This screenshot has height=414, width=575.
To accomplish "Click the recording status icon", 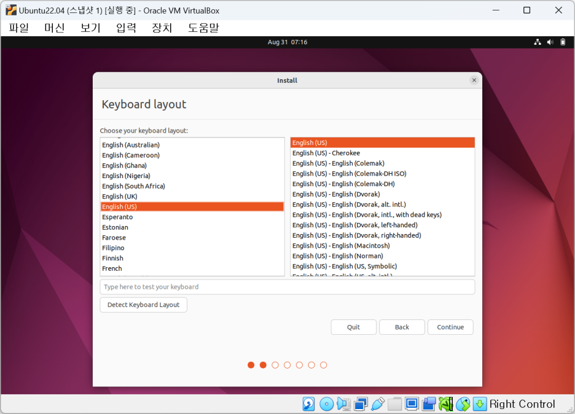I will 429,404.
